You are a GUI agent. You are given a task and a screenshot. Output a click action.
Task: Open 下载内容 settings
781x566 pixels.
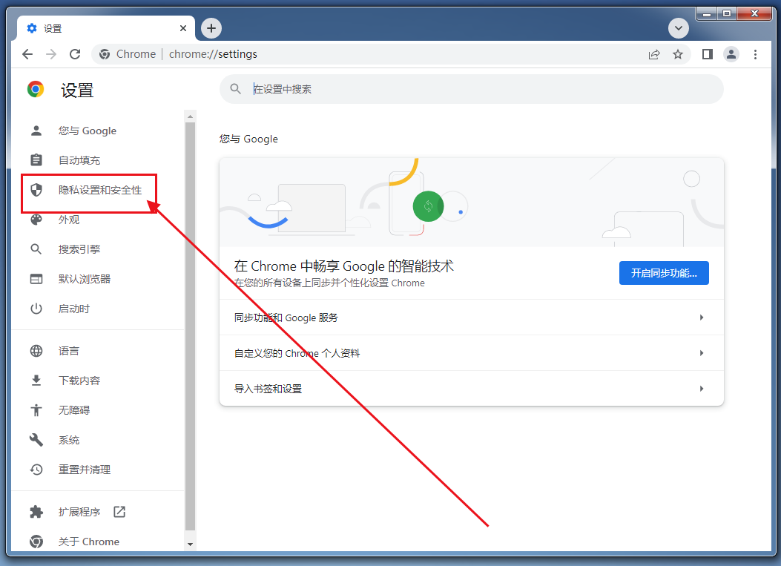click(79, 381)
